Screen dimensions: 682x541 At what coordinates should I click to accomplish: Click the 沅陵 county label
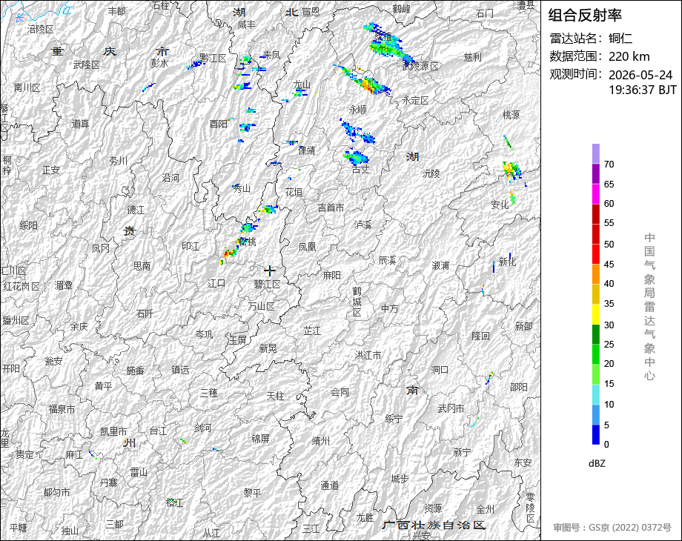[431, 173]
